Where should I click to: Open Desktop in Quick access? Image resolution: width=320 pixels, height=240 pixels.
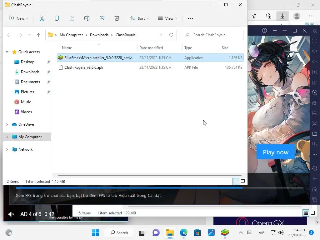pos(27,62)
